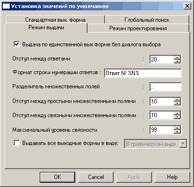Open the Глобальный поиск tab
194x187 pixels.
point(147,19)
